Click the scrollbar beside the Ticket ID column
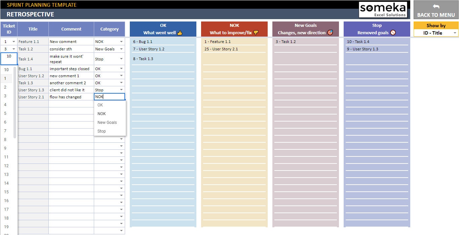 [x=15, y=101]
